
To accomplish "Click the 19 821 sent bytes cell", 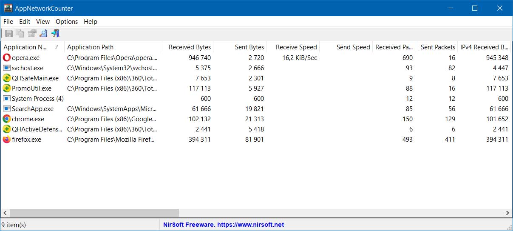I will pyautogui.click(x=254, y=108).
